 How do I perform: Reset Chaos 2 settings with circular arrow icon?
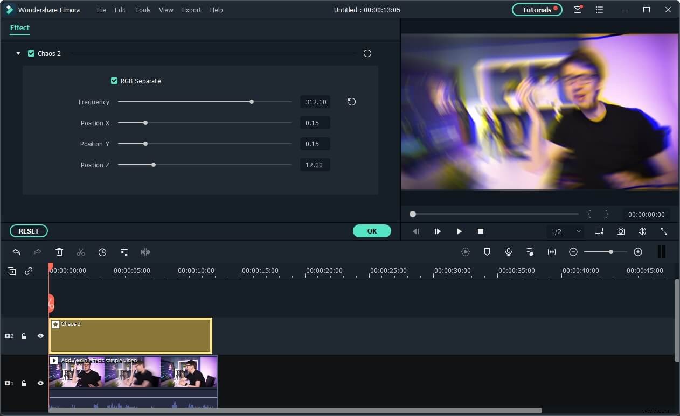[367, 53]
